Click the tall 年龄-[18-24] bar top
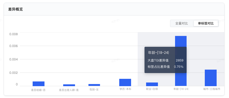The width and height of the screenshot is (229, 98). pyautogui.click(x=181, y=39)
